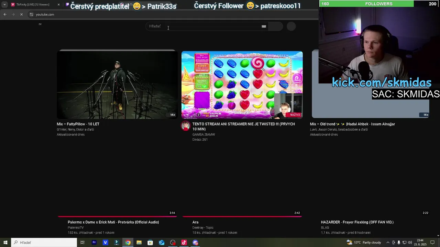The image size is (440, 247).
Task: Open the weather widget showing 13°C
Action: [x=364, y=243]
